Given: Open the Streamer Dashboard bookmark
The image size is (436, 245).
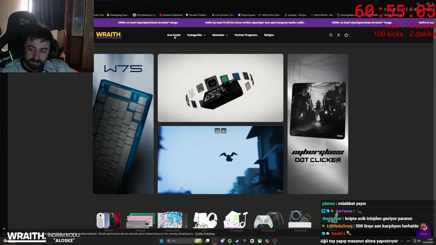Looking at the screenshot, I should [x=171, y=15].
